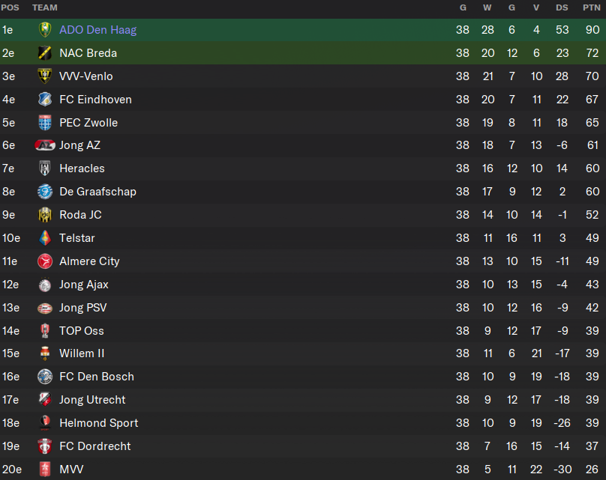Click the Jong AZ club logo
This screenshot has height=480, width=606.
(x=45, y=145)
